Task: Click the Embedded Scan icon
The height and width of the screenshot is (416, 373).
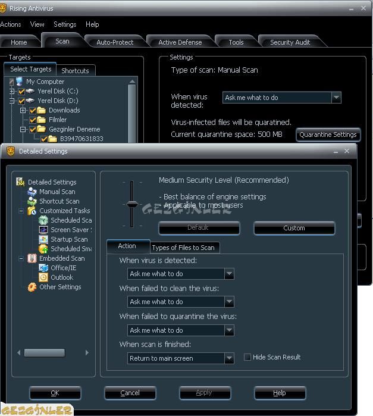Action: tap(32, 258)
